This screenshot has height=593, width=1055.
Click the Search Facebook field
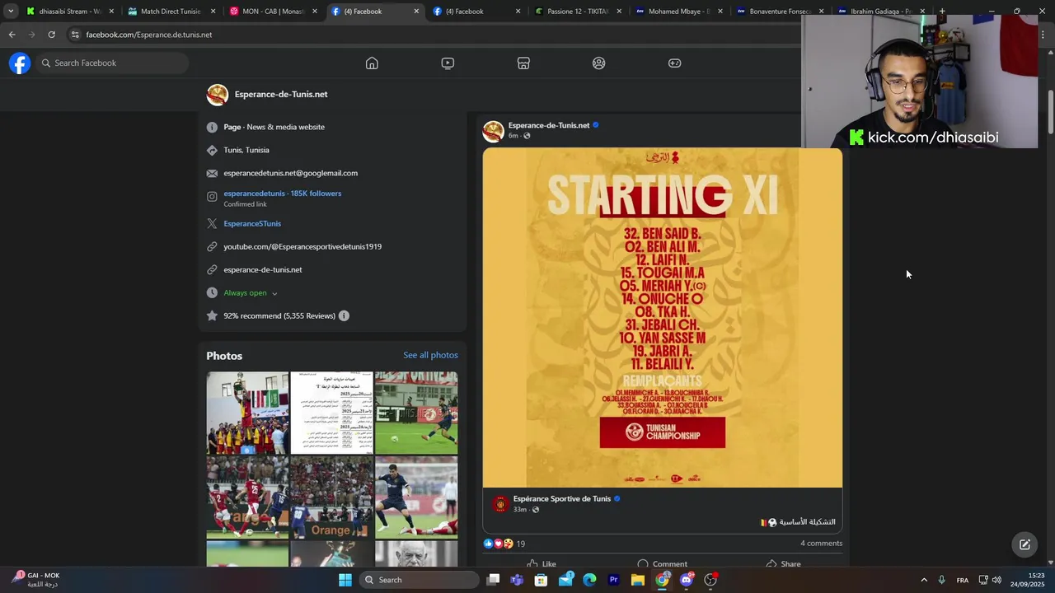pyautogui.click(x=113, y=63)
